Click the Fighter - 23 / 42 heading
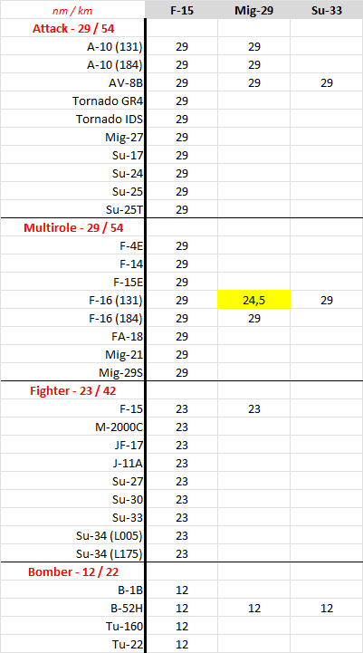The height and width of the screenshot is (653, 363). point(72,391)
